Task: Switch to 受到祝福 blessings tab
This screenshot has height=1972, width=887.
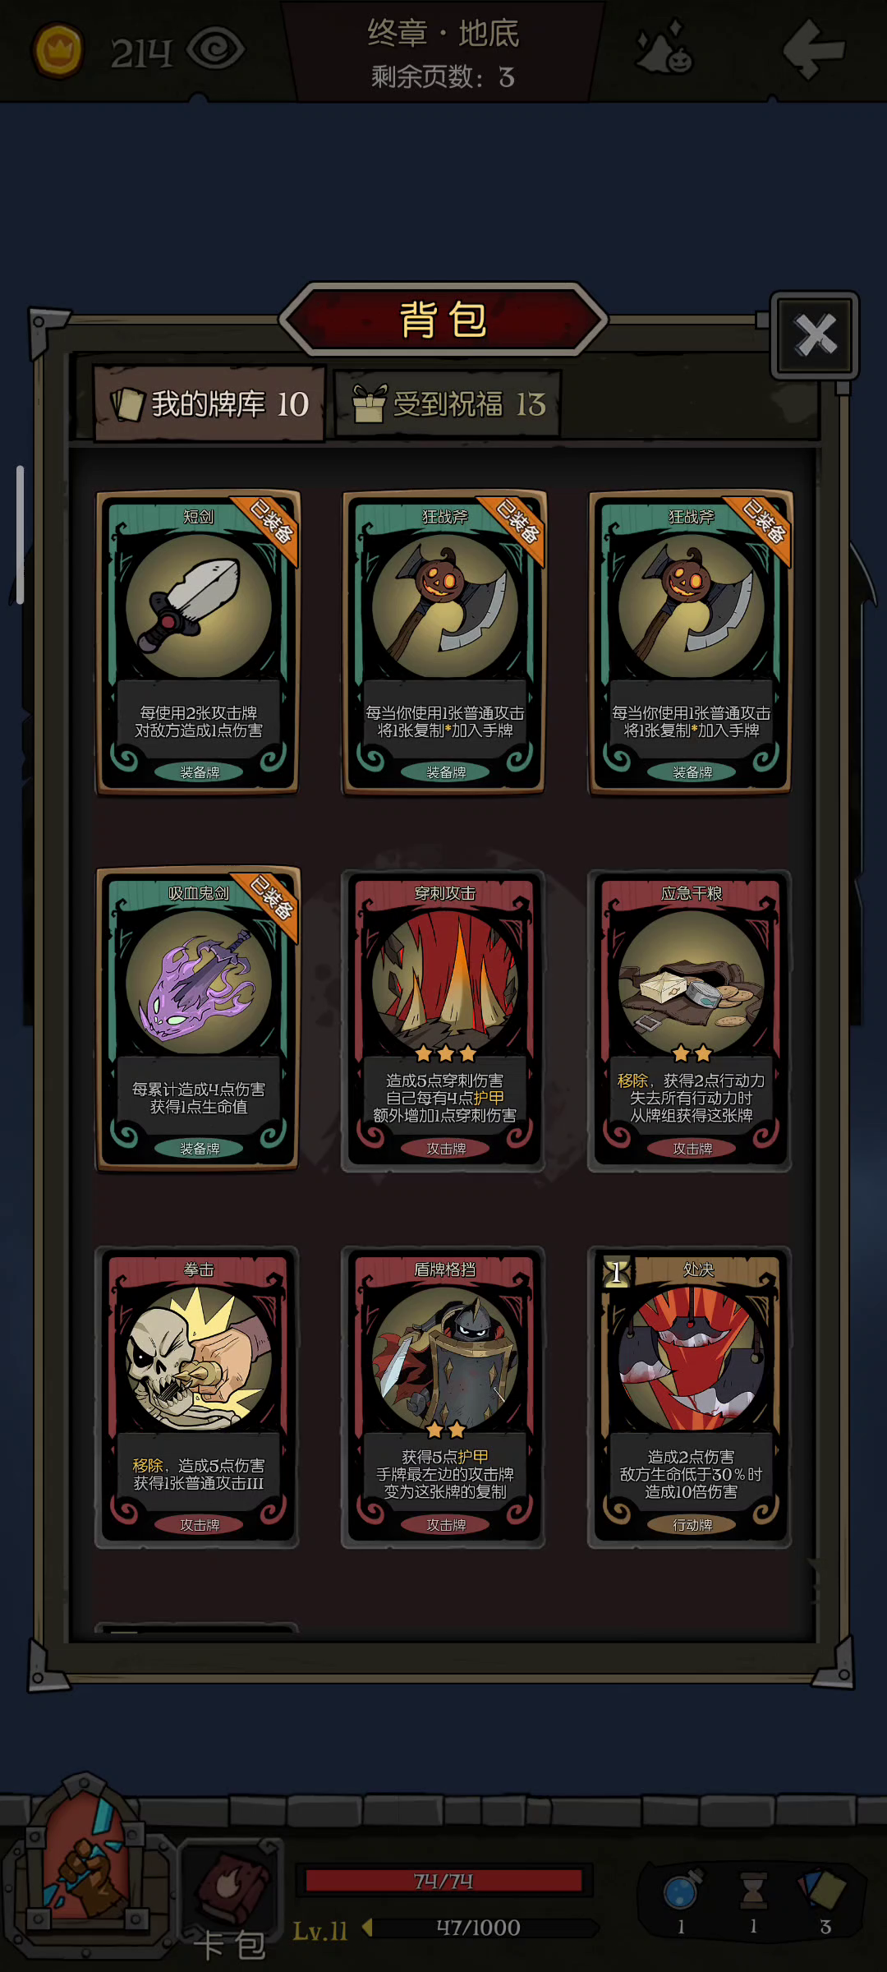Action: (x=448, y=403)
